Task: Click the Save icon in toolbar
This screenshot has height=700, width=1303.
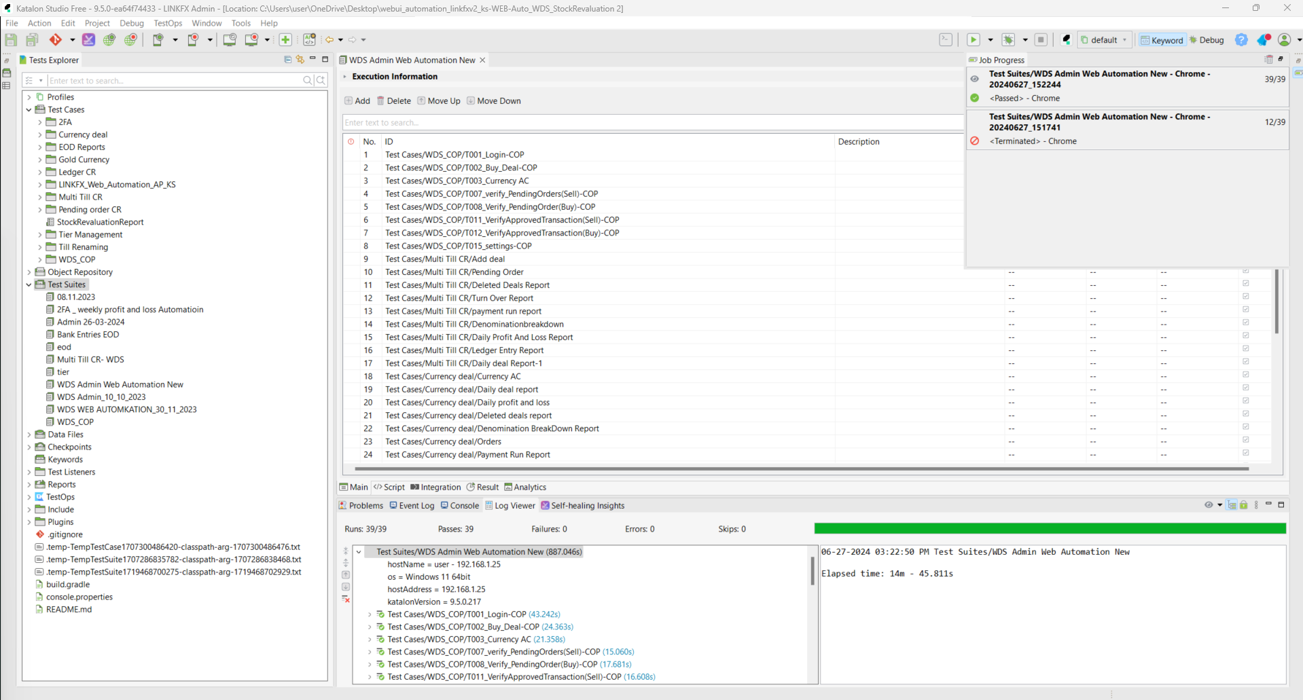Action: tap(11, 40)
